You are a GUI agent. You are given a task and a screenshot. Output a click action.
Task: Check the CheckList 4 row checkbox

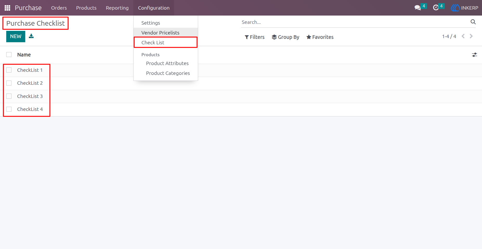coord(9,109)
